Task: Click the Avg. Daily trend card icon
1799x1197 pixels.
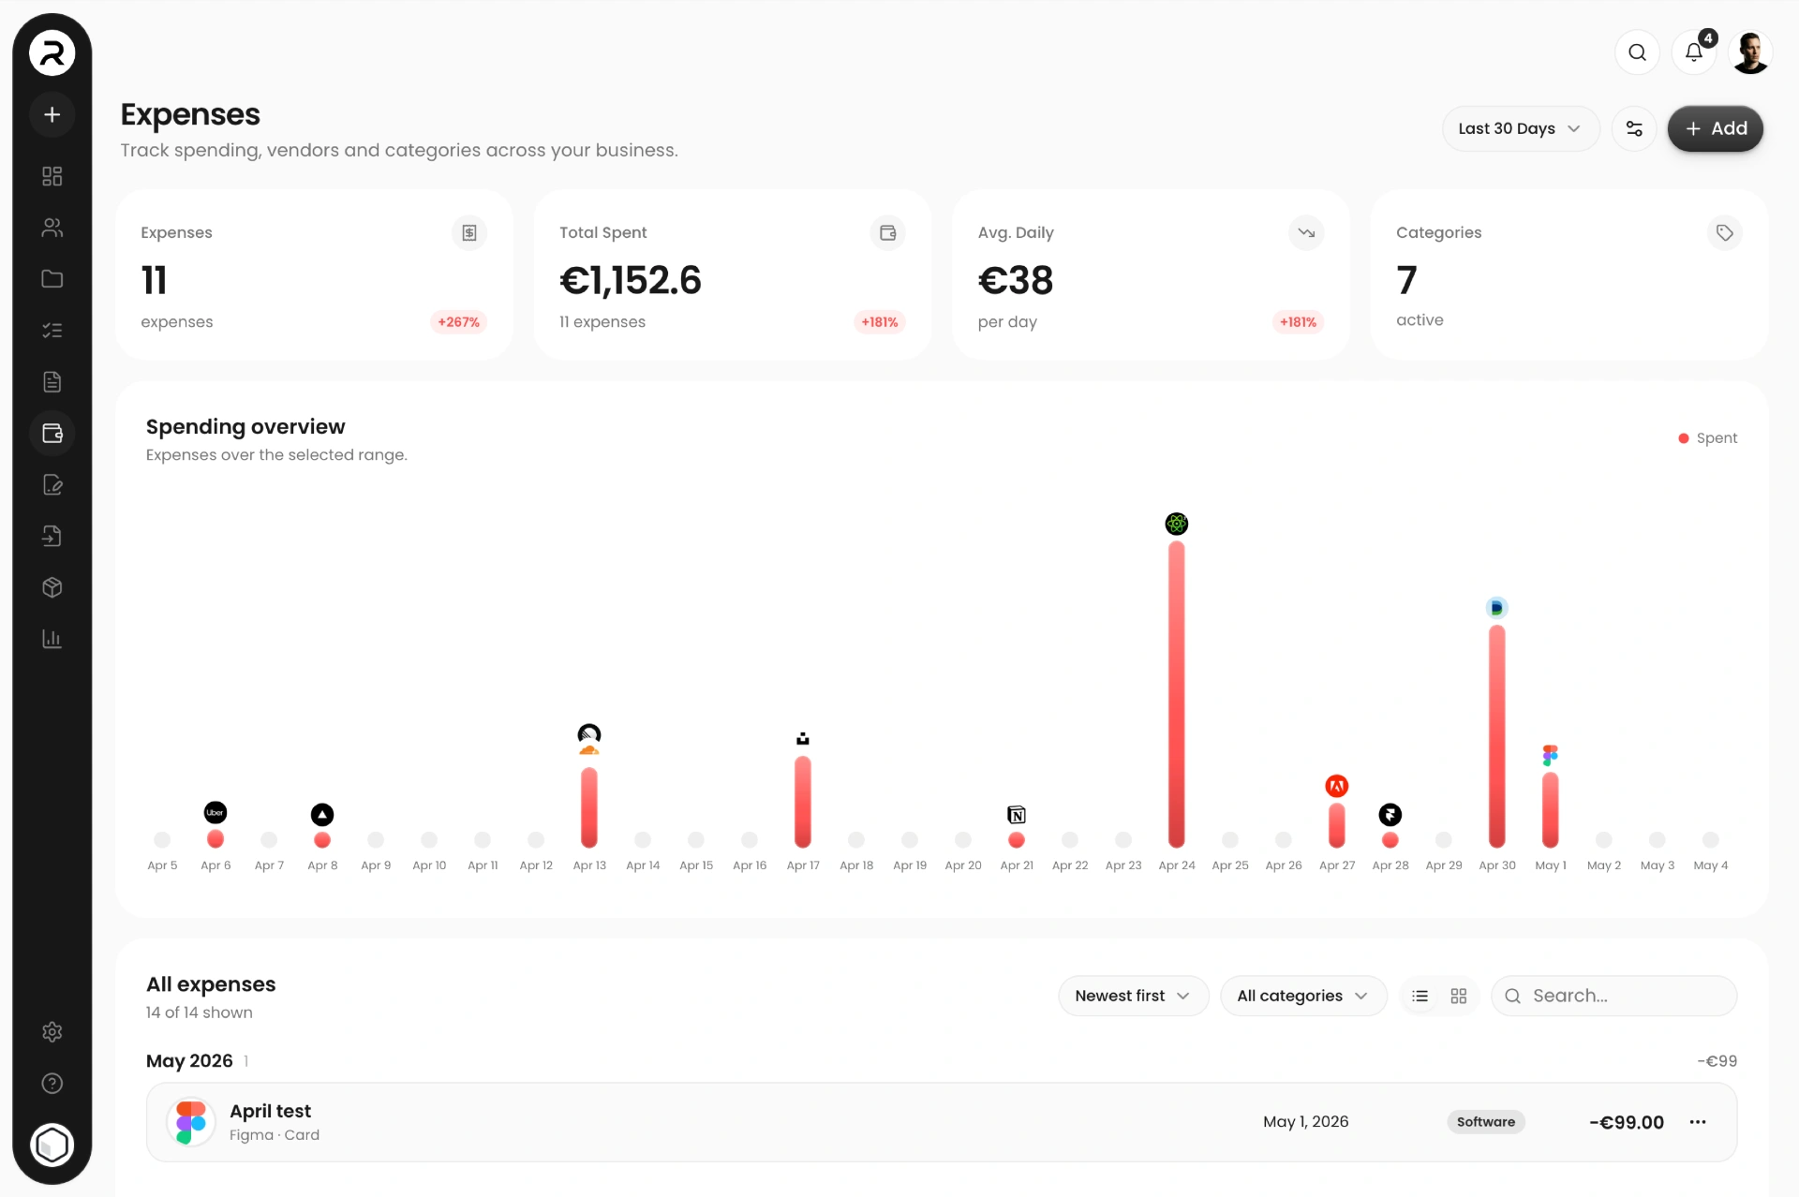Action: (x=1306, y=232)
